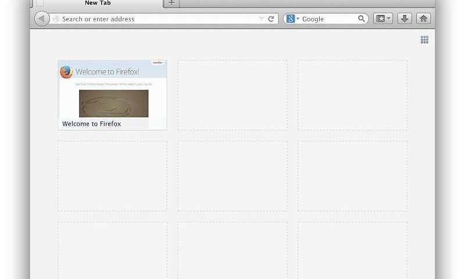The width and height of the screenshot is (465, 279).
Task: Toggle the new tab grid tiles view
Action: 424,40
